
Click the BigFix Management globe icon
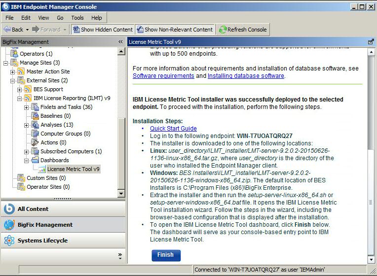pos(9,225)
